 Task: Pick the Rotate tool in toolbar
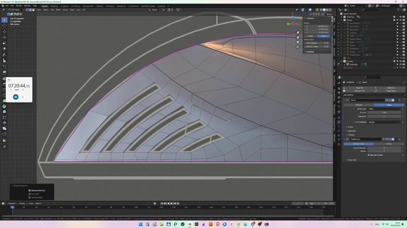click(x=4, y=37)
